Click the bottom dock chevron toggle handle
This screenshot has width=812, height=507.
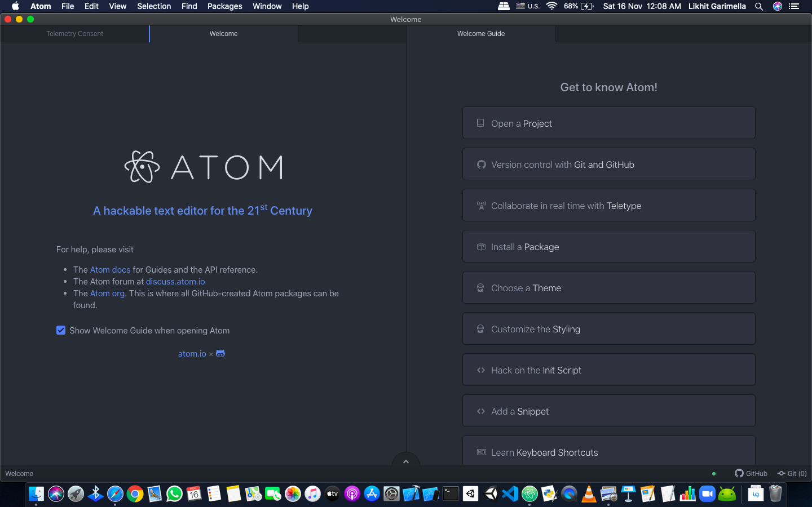click(405, 460)
